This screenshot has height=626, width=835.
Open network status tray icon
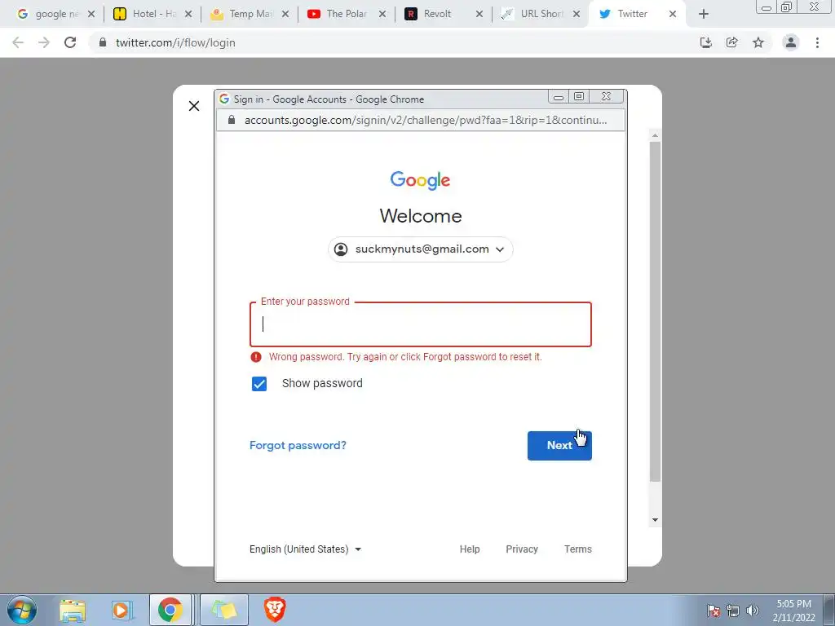coord(733,611)
